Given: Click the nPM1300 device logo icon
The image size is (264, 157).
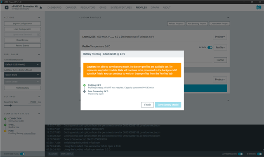Looking at the screenshot, I should 7,7.
